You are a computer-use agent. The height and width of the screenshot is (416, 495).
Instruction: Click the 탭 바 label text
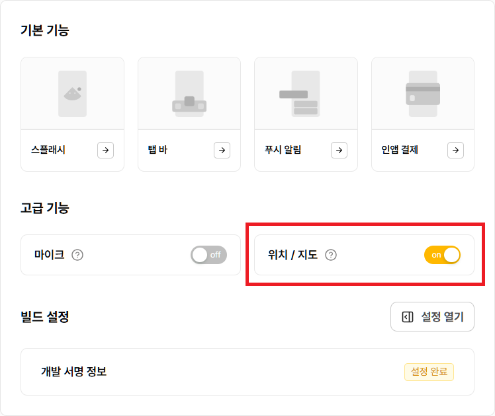[158, 150]
